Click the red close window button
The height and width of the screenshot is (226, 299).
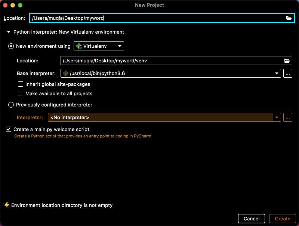pos(5,5)
